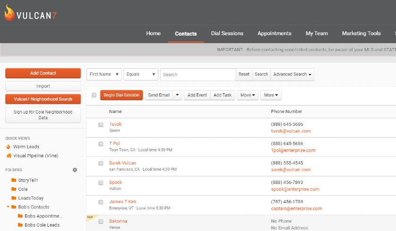The image size is (396, 231).
Task: Open the Appointments tab
Action: 274,33
